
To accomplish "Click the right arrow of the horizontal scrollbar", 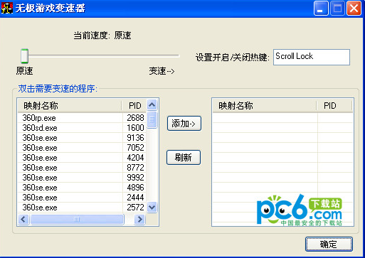I will 139,219.
